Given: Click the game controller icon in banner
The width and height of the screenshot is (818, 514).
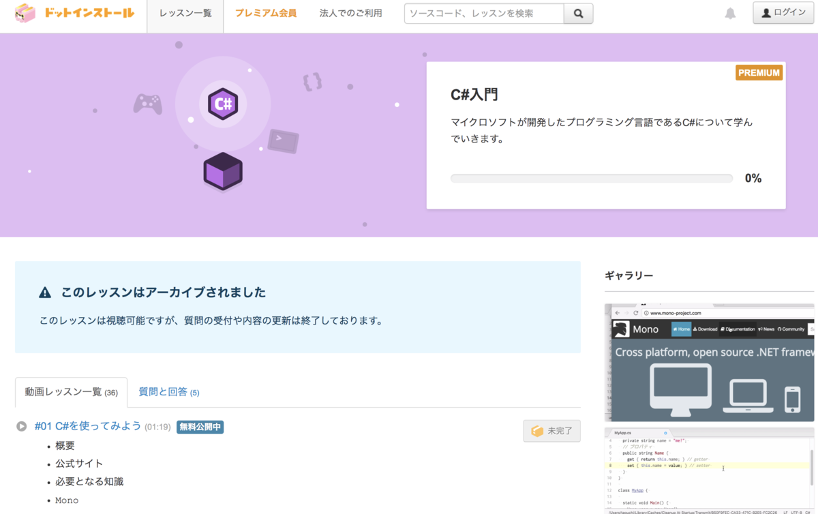Looking at the screenshot, I should (147, 104).
